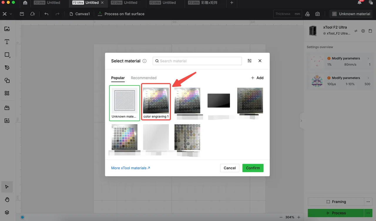
Task: Select the Pen vector tool
Action: click(7, 68)
